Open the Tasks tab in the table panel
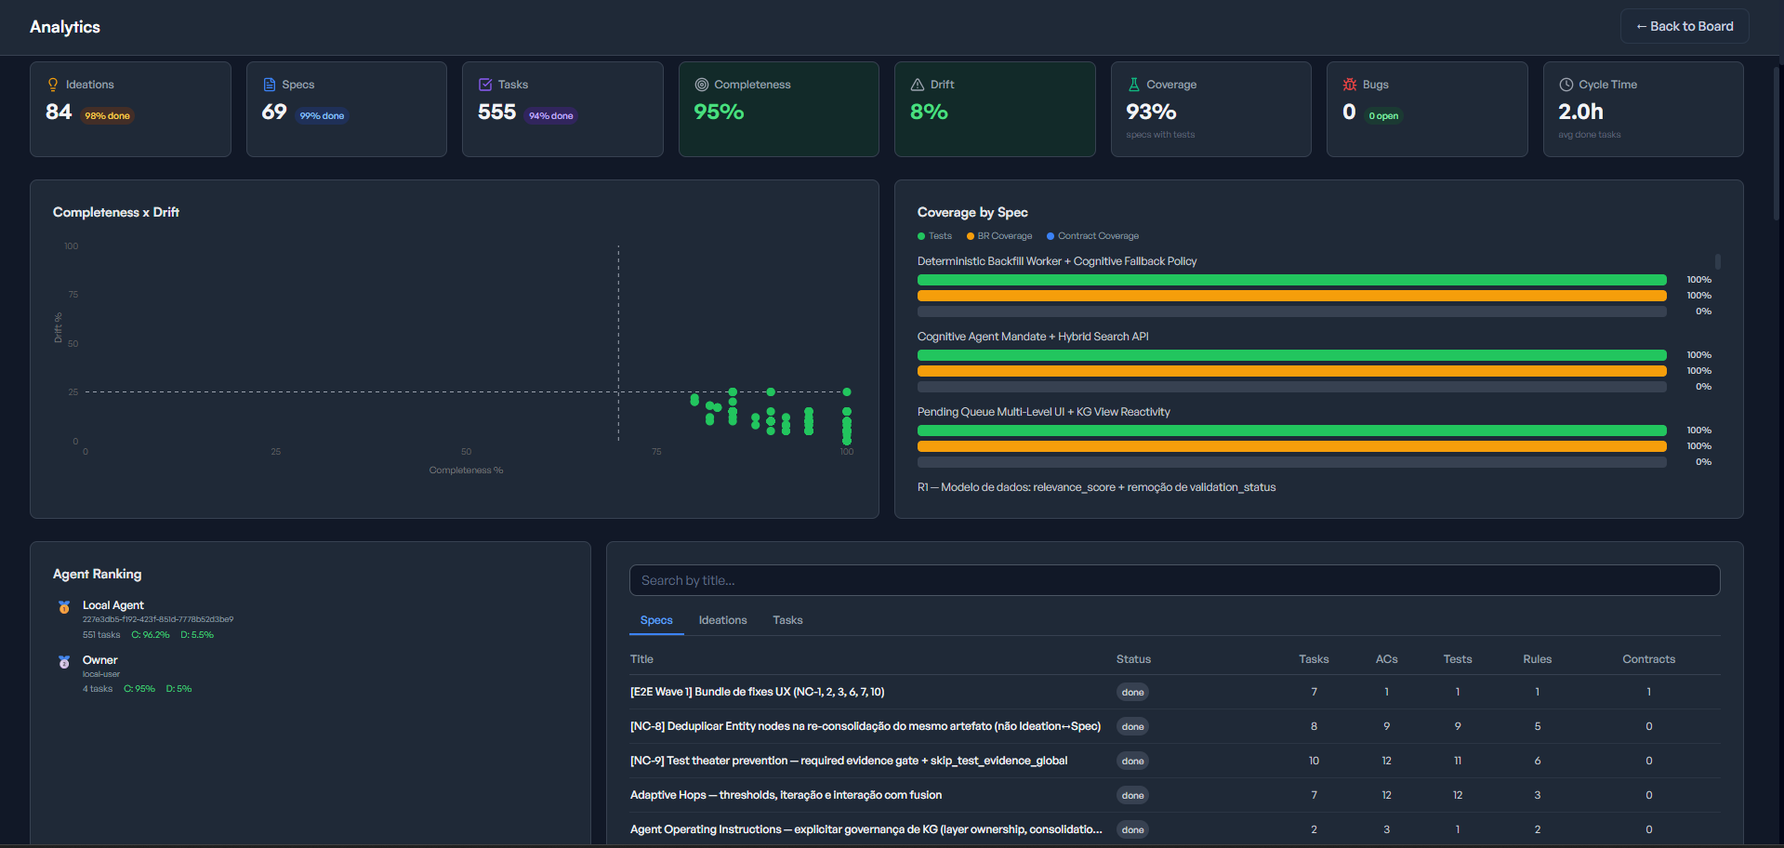The image size is (1784, 848). pyautogui.click(x=787, y=620)
